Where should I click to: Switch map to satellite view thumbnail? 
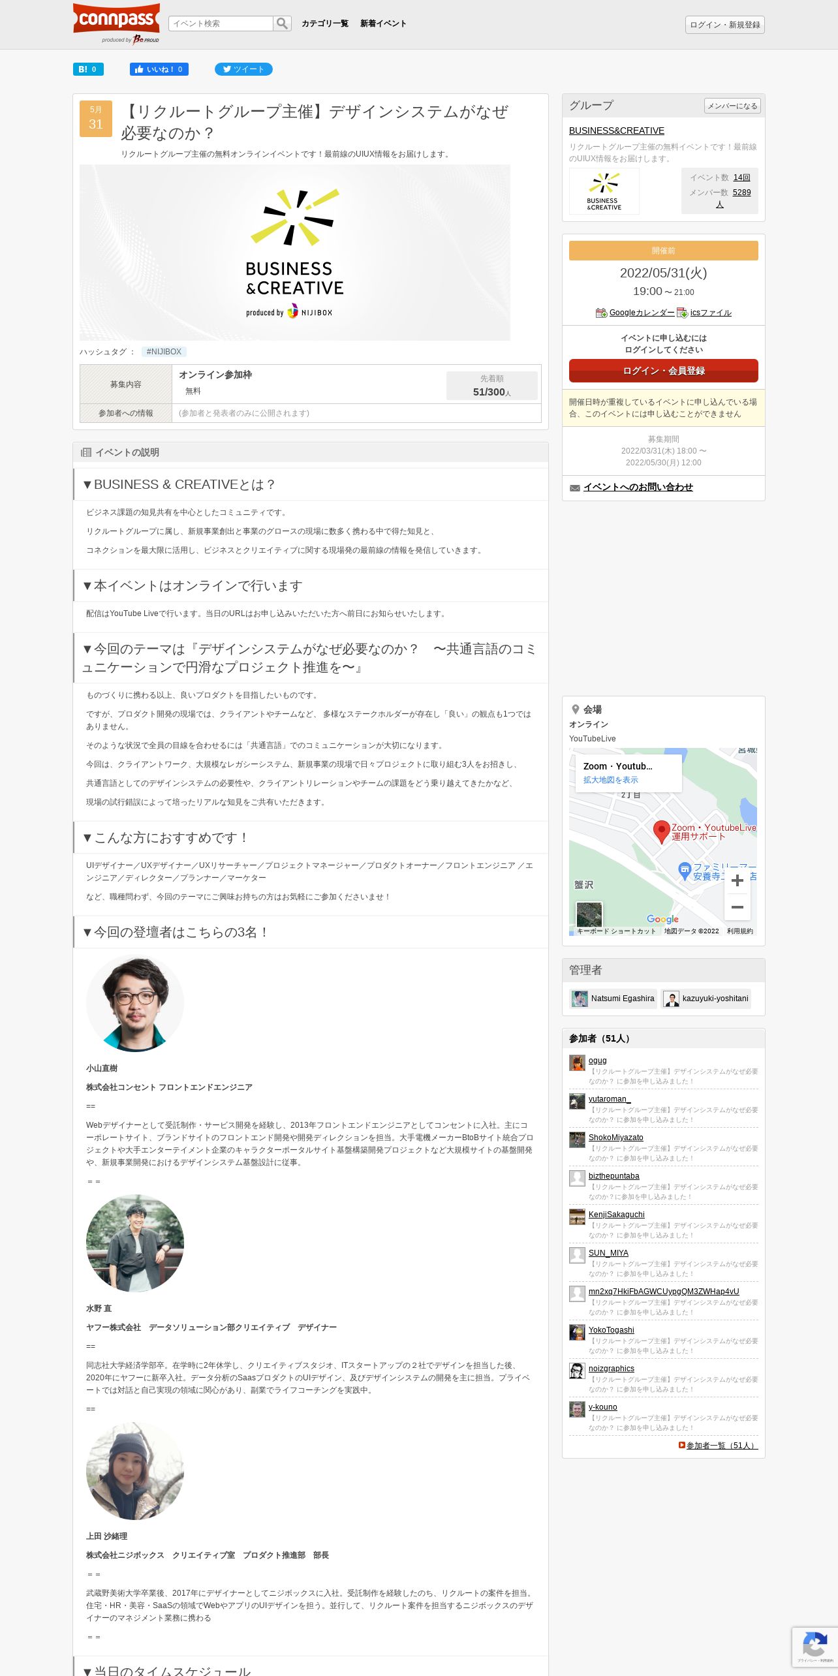coord(589,914)
